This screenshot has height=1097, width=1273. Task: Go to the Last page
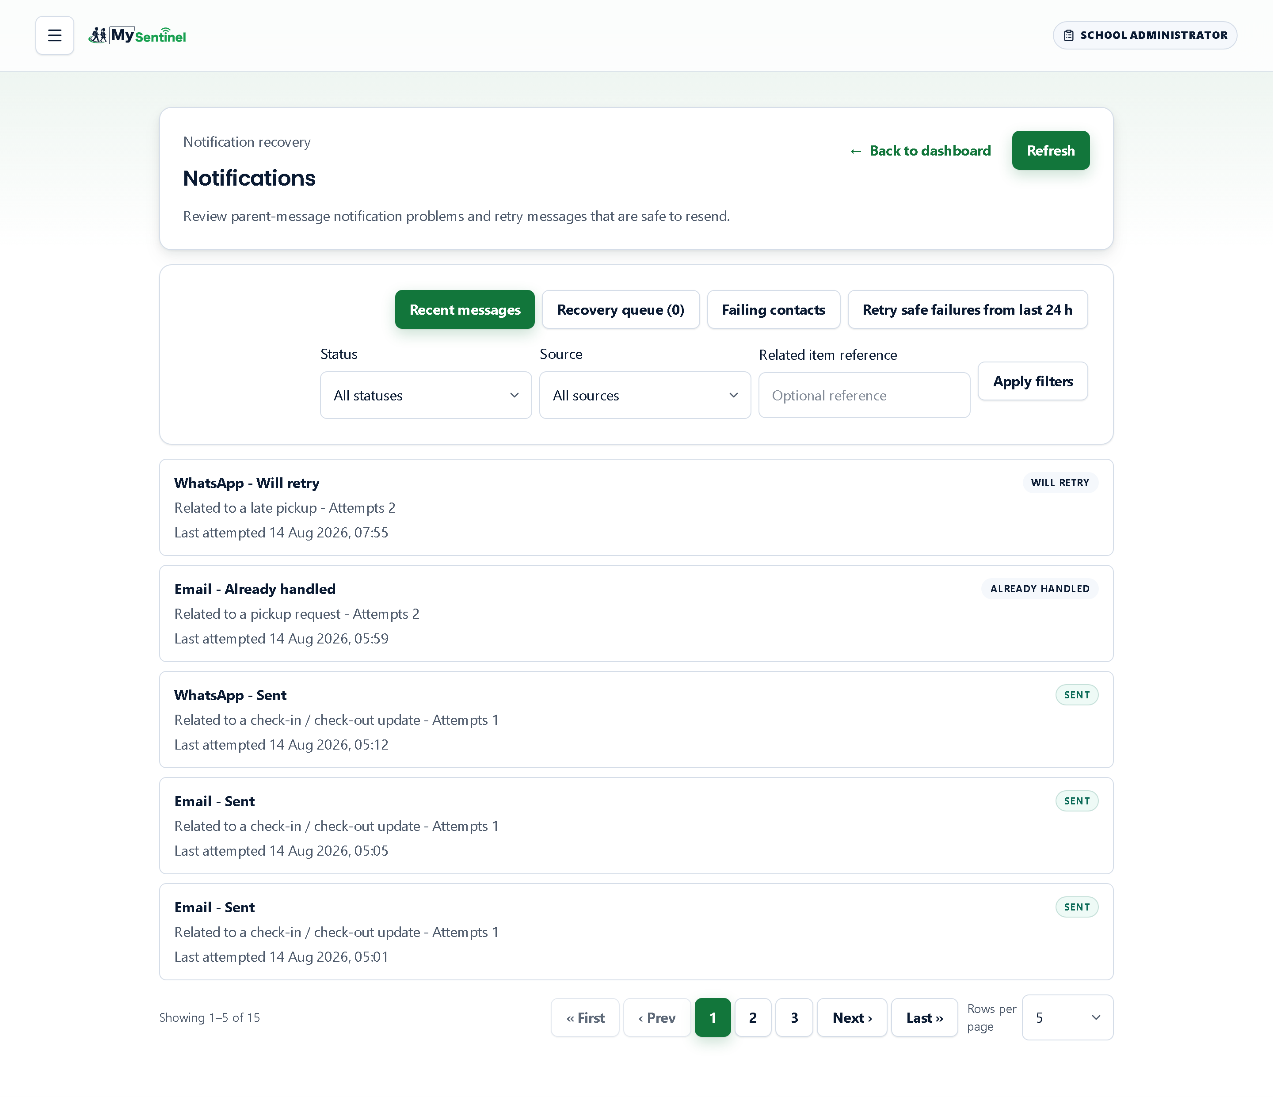[x=925, y=1018]
